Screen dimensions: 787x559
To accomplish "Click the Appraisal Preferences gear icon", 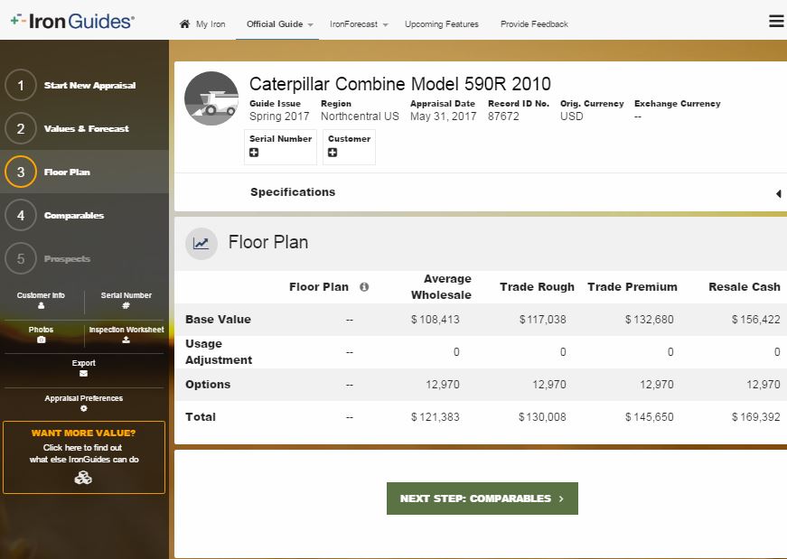I will click(x=84, y=408).
